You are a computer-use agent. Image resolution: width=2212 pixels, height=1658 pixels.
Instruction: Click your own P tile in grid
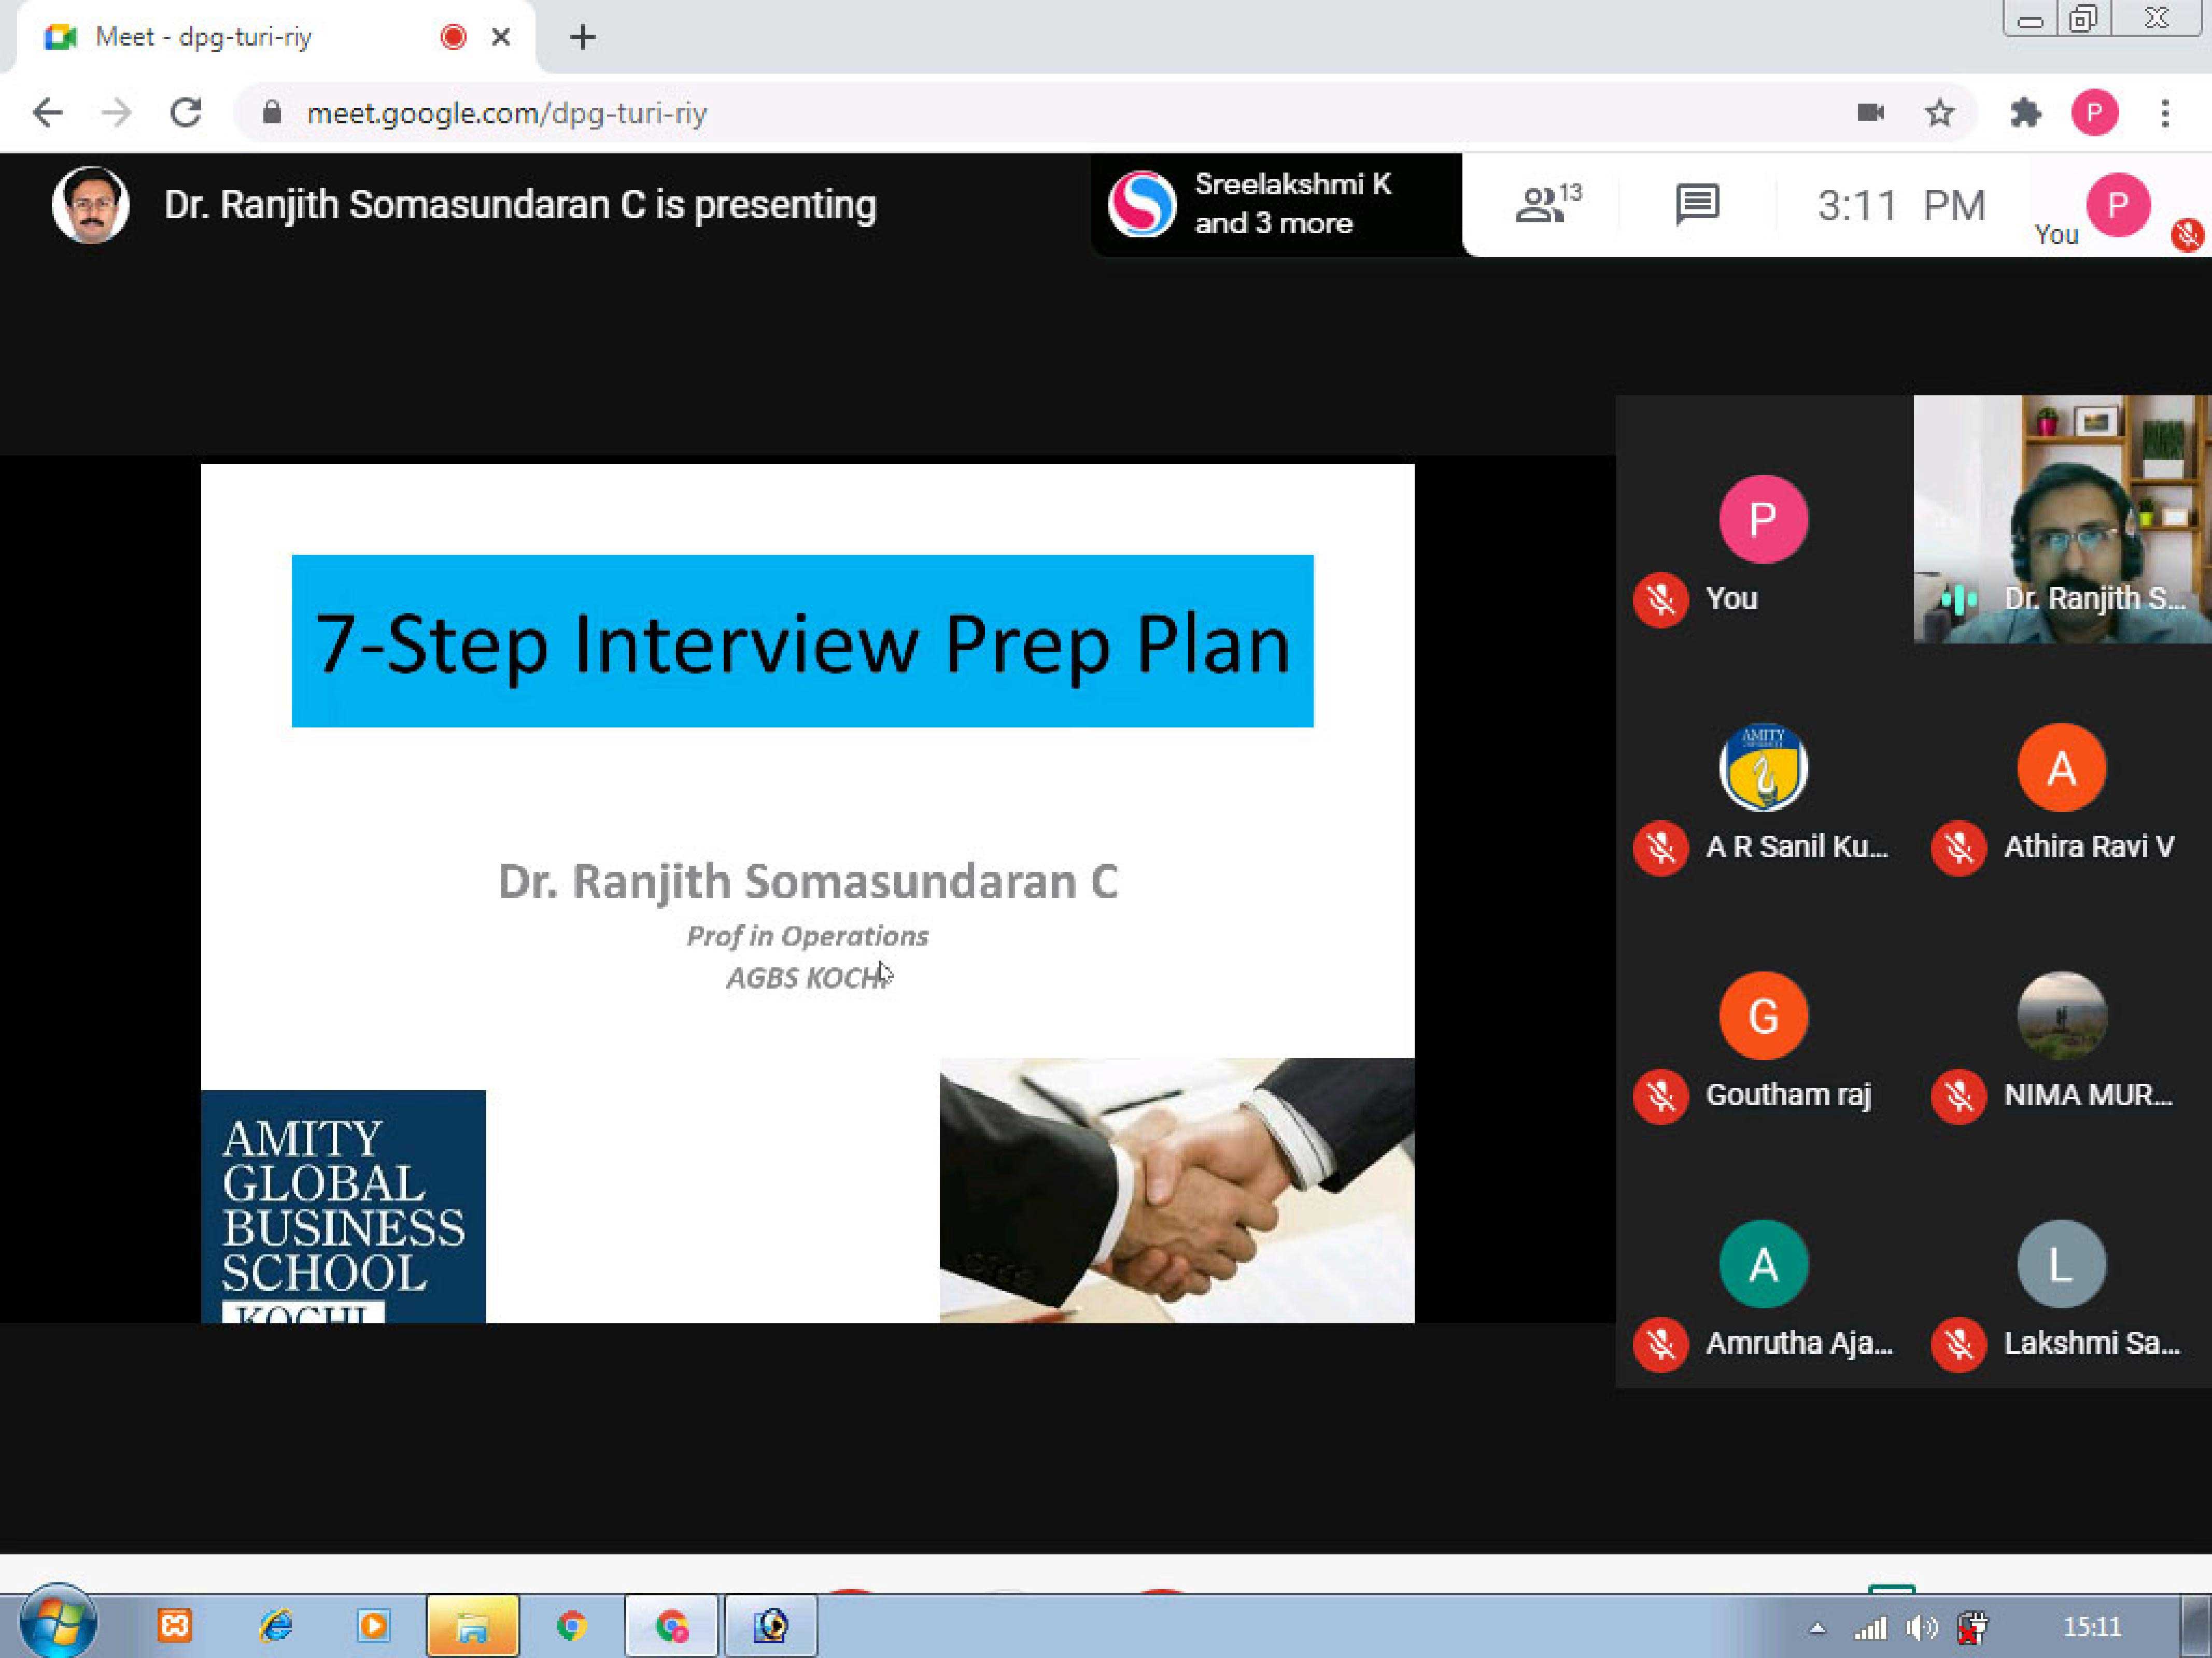(1763, 519)
